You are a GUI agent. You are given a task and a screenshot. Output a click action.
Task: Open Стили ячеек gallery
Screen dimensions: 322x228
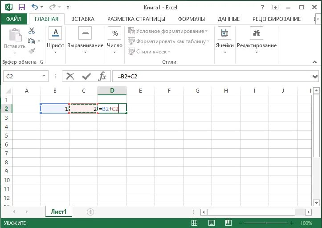[x=149, y=52]
